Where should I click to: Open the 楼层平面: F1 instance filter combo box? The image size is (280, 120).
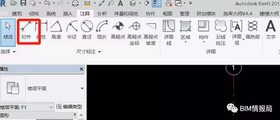pyautogui.click(x=27, y=107)
